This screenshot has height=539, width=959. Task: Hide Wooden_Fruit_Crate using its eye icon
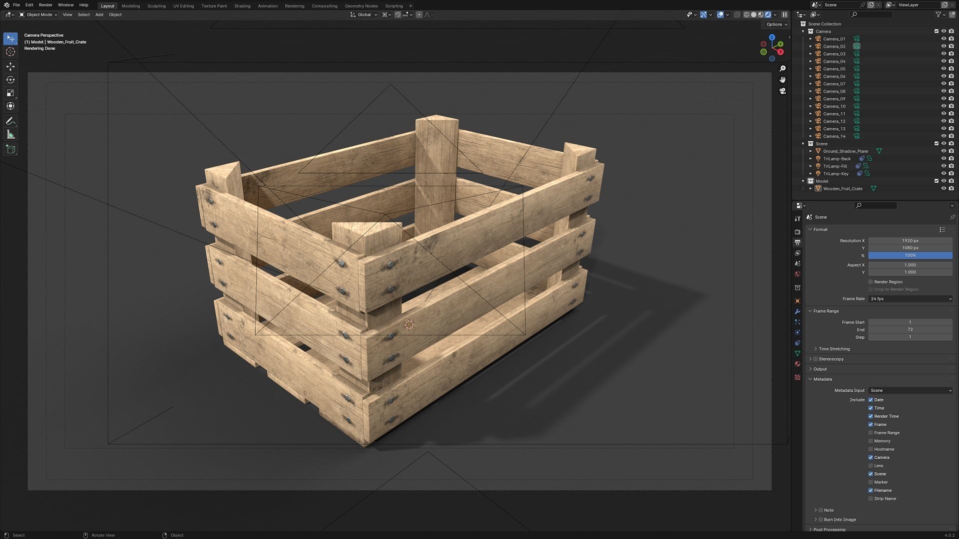pyautogui.click(x=944, y=189)
